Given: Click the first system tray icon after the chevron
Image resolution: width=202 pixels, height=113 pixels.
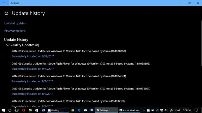Looking at the screenshot, I should coord(148,110).
